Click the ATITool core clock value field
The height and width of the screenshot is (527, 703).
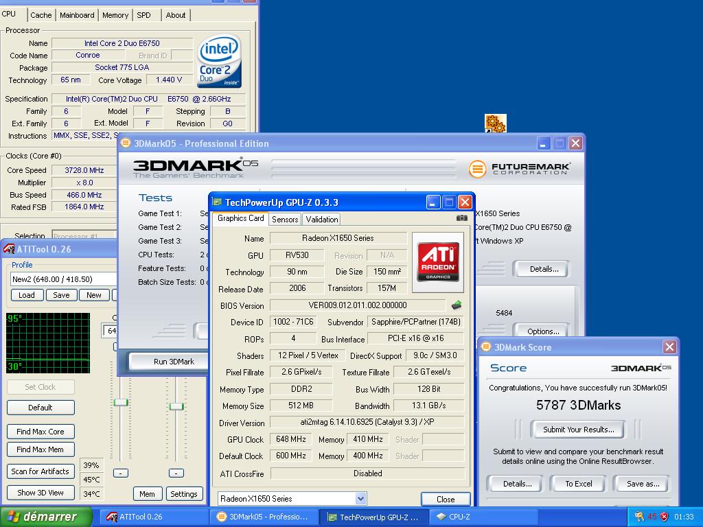coord(111,331)
